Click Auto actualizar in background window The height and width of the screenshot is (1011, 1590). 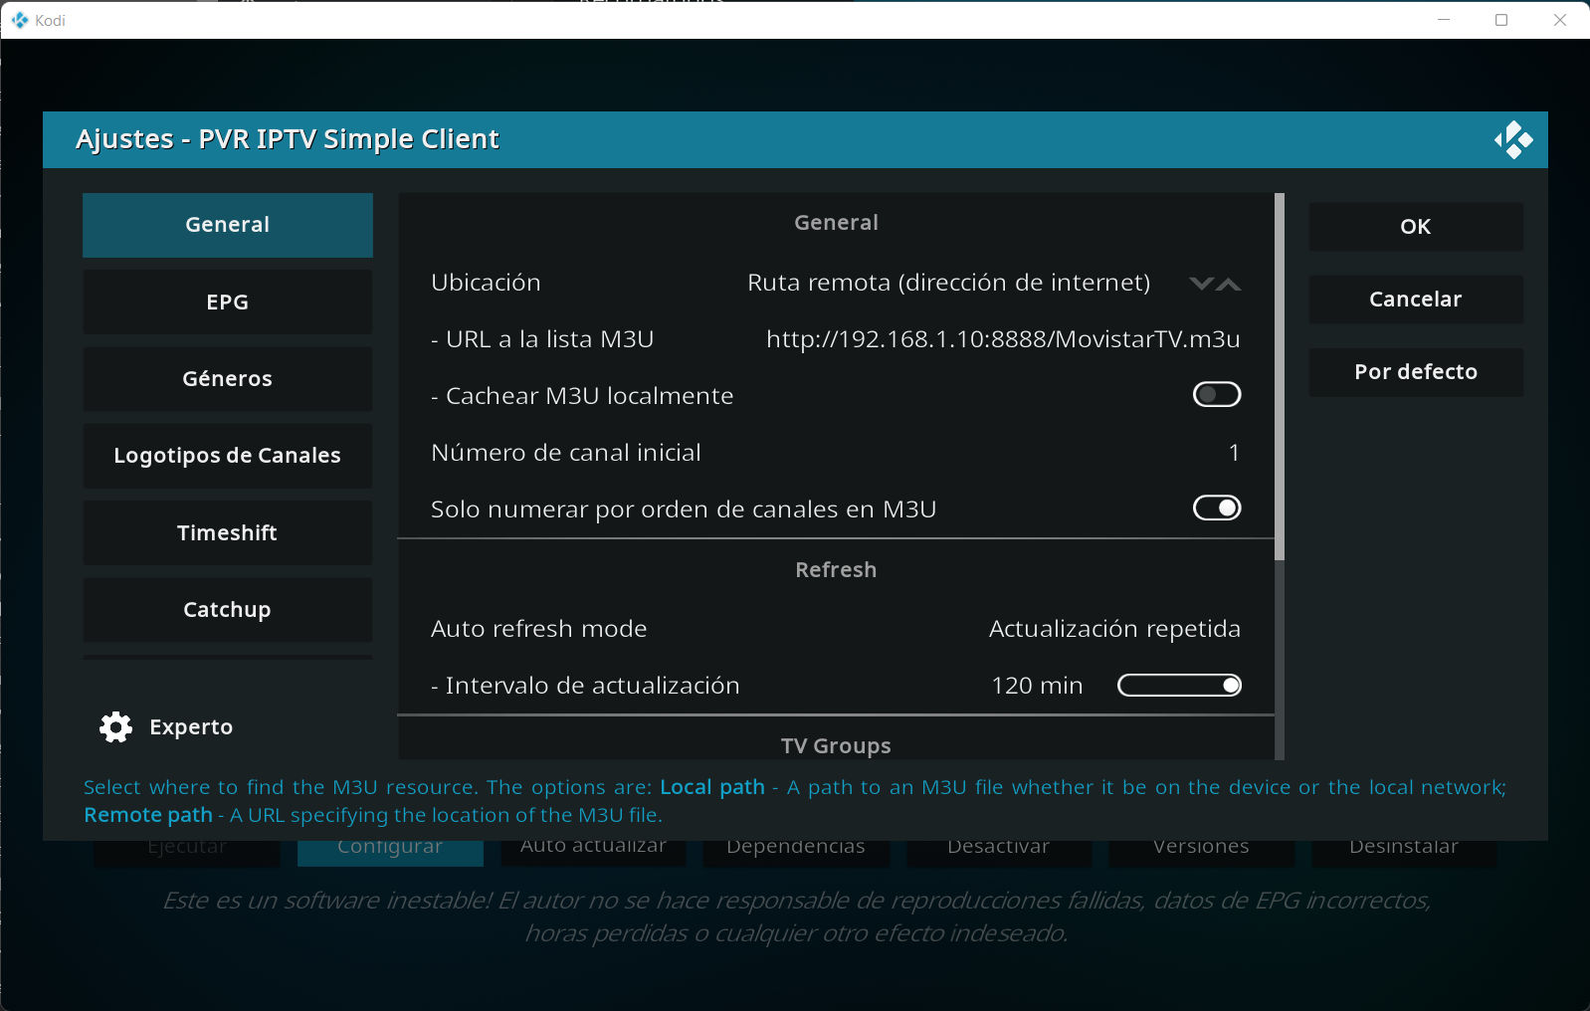(x=593, y=852)
